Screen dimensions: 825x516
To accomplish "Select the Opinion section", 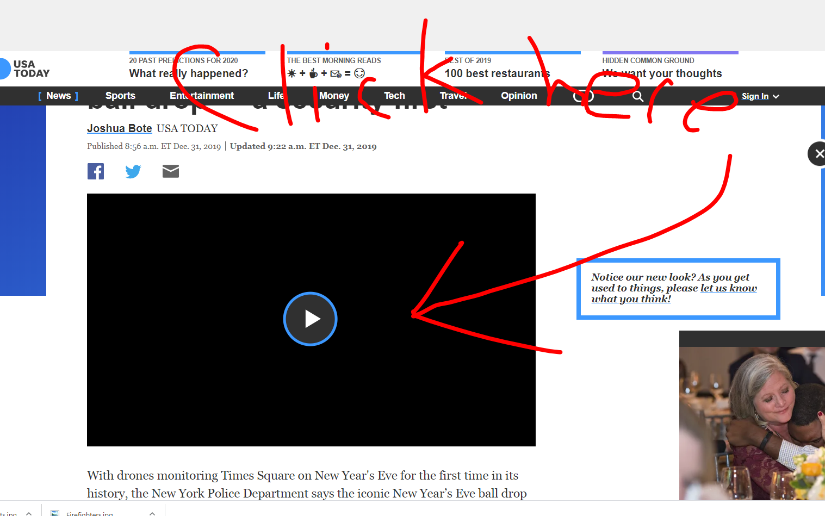I will pos(519,96).
